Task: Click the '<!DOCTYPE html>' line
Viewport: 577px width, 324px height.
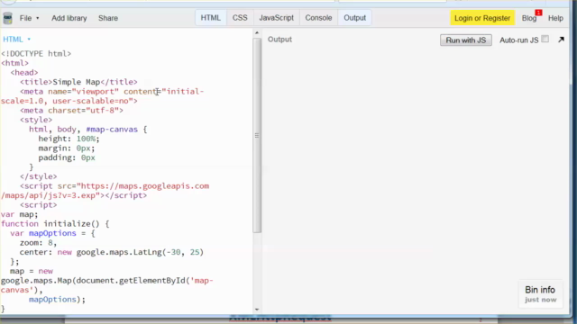Action: tap(36, 54)
